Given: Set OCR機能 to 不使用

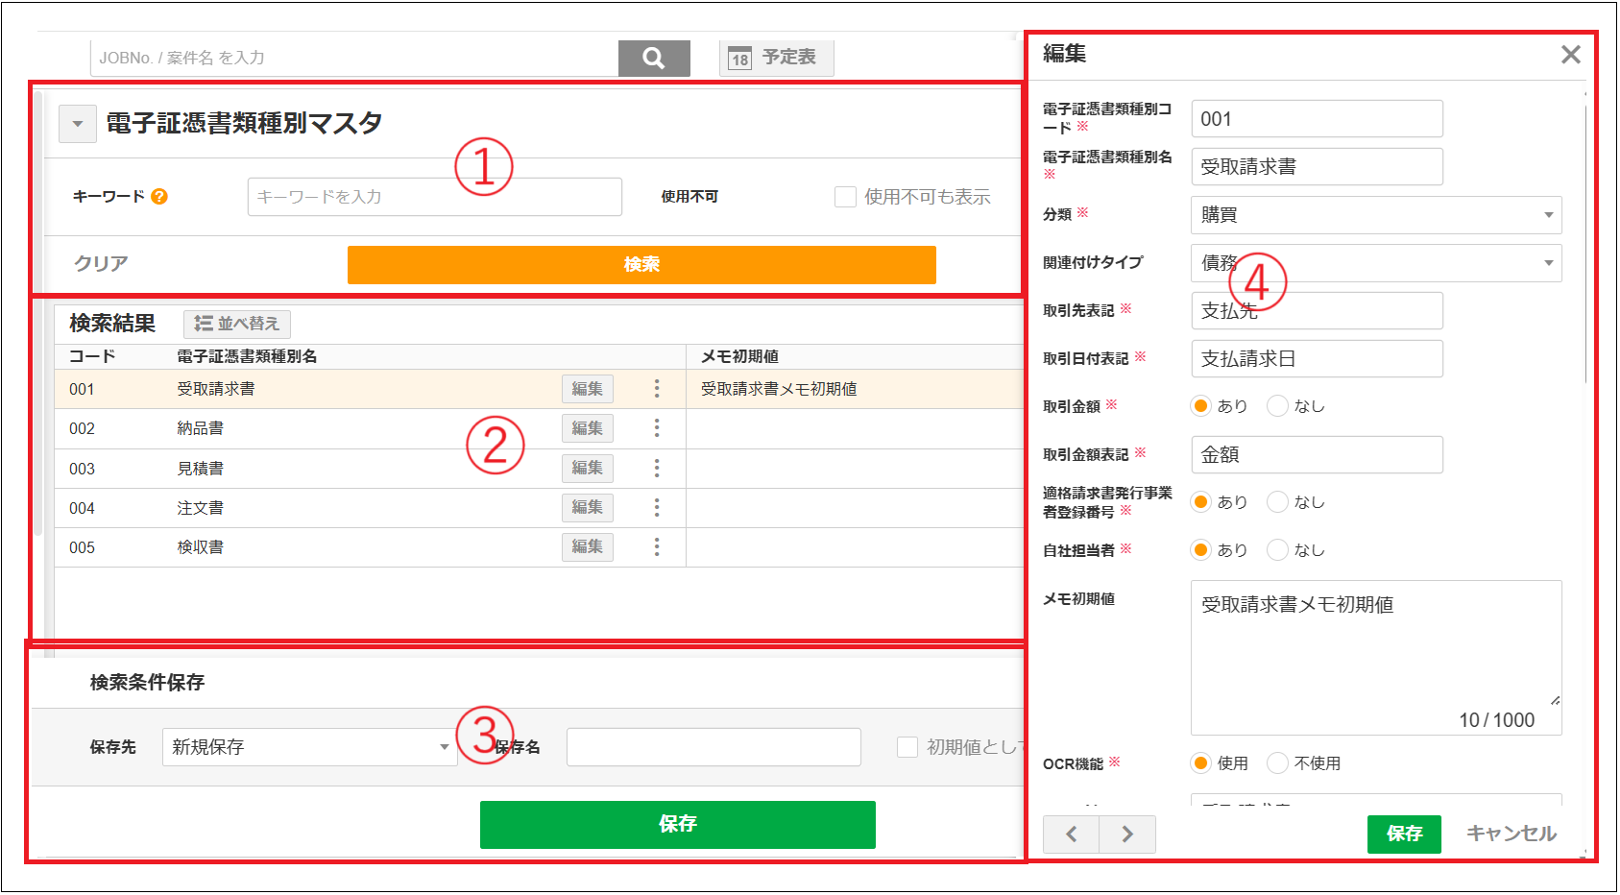Looking at the screenshot, I should (1278, 762).
